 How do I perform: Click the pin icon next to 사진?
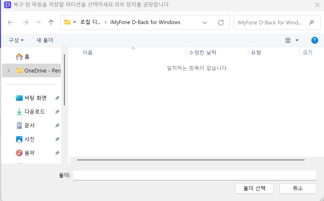pos(57,139)
